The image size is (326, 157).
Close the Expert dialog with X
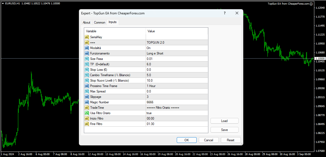coord(237,13)
